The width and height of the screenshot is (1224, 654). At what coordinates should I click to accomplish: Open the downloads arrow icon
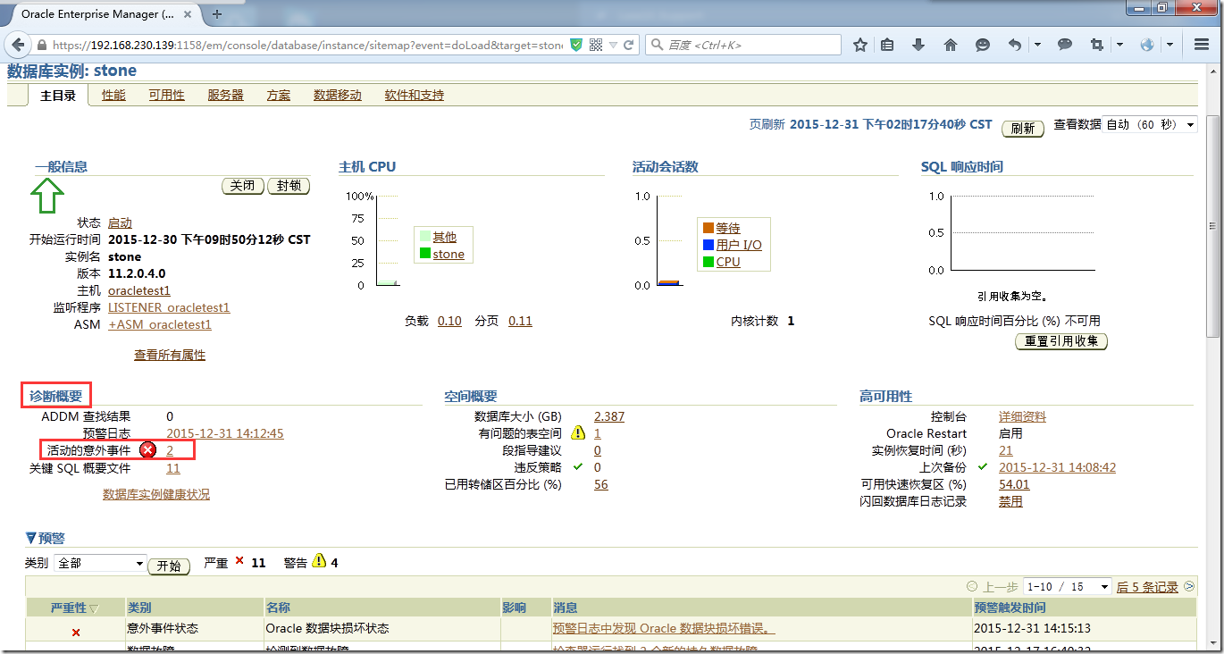pyautogui.click(x=918, y=45)
